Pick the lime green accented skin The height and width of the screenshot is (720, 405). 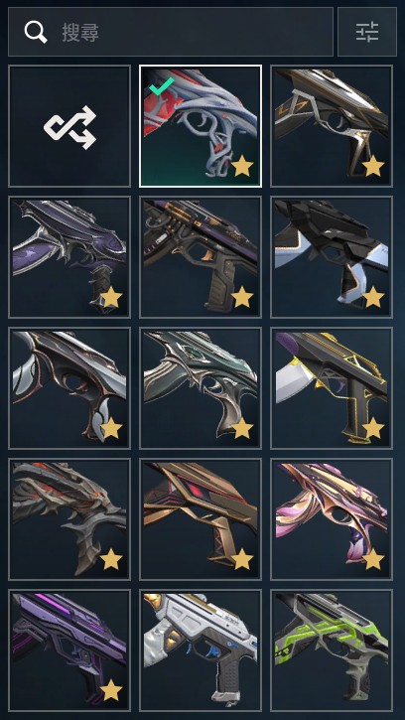point(332,650)
